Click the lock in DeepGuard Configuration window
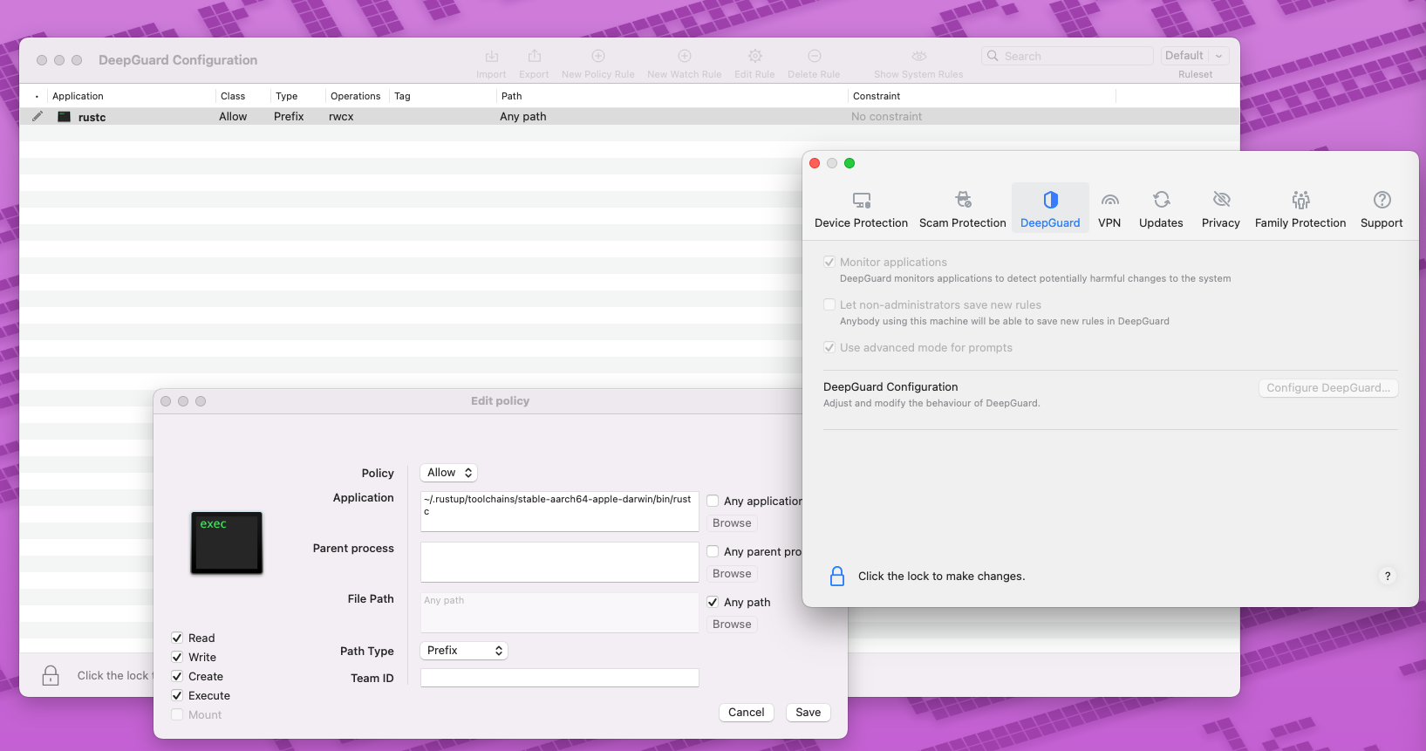Screen dimensions: 1426x751 51,675
